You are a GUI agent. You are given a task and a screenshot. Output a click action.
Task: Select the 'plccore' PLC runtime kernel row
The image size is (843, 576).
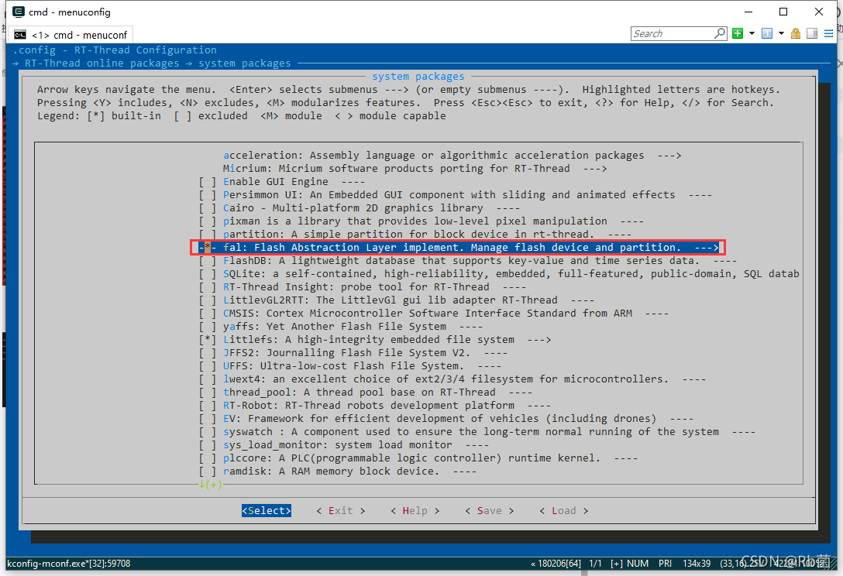point(418,458)
